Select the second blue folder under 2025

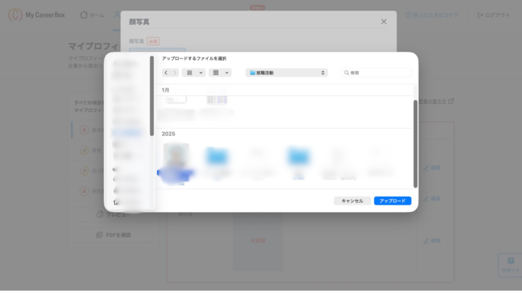click(x=299, y=156)
